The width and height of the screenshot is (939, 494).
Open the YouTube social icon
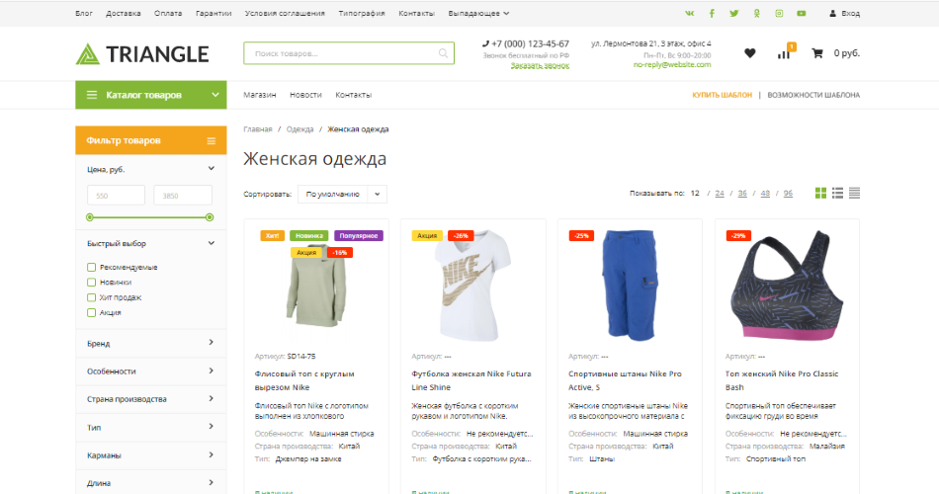801,13
